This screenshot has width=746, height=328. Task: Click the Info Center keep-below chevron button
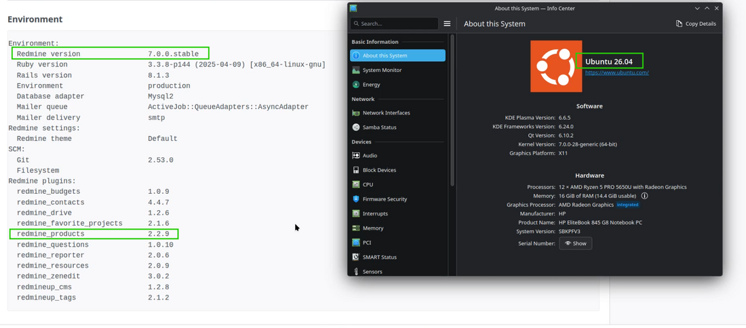pyautogui.click(x=697, y=8)
